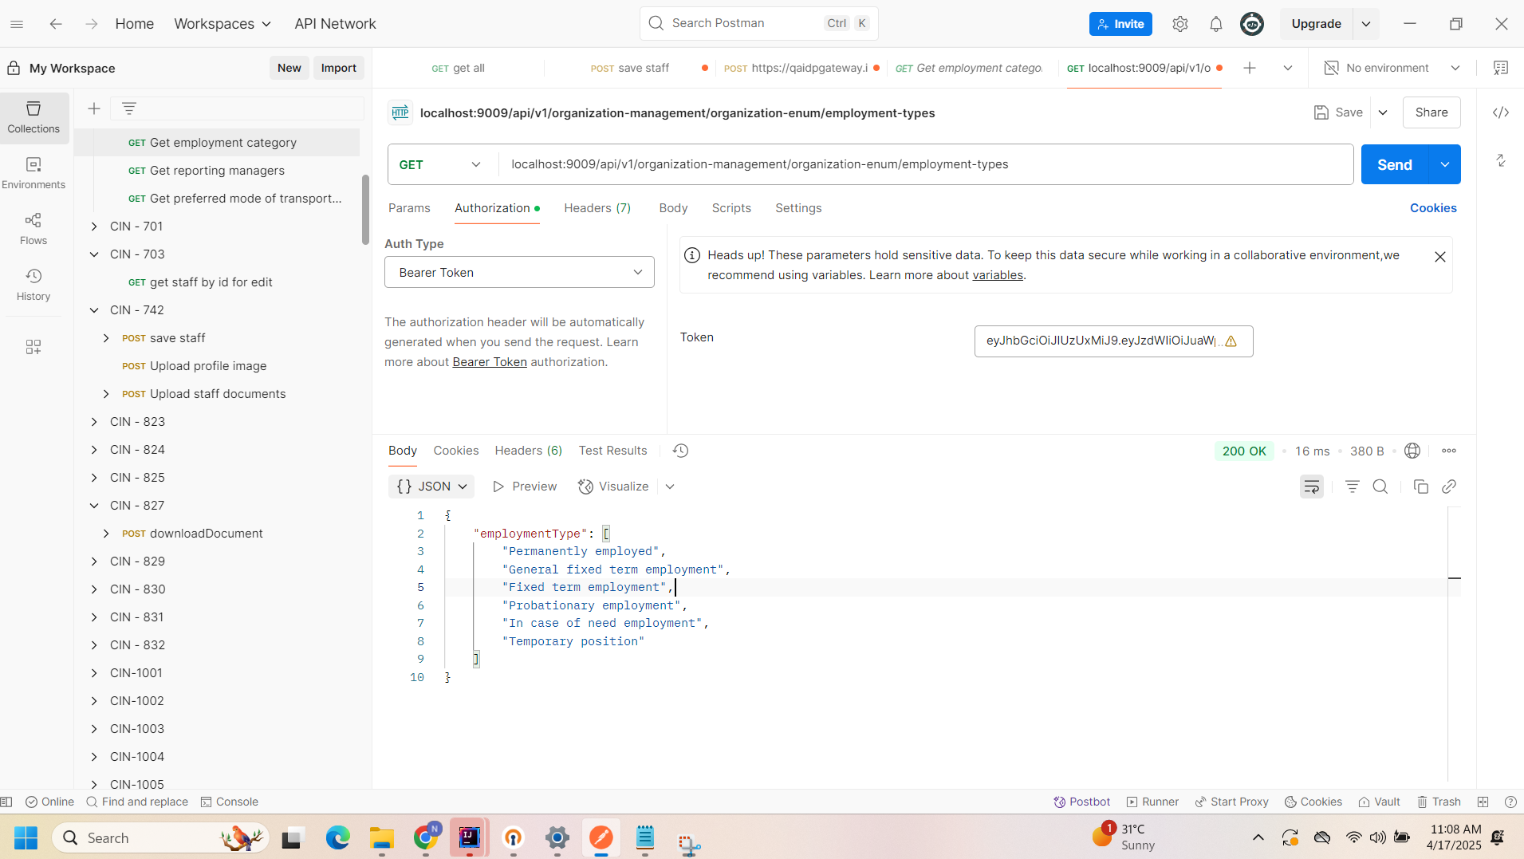1524x859 pixels.
Task: Open the variables link in the warning
Action: coord(998,275)
